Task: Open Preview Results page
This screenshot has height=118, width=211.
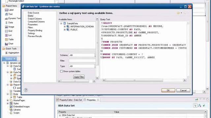Action: tap(35, 36)
